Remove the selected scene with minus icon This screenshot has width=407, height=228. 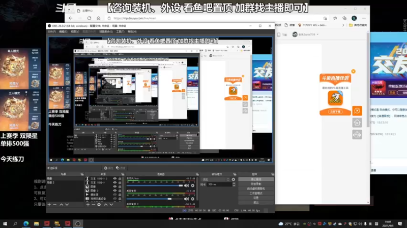click(x=55, y=205)
